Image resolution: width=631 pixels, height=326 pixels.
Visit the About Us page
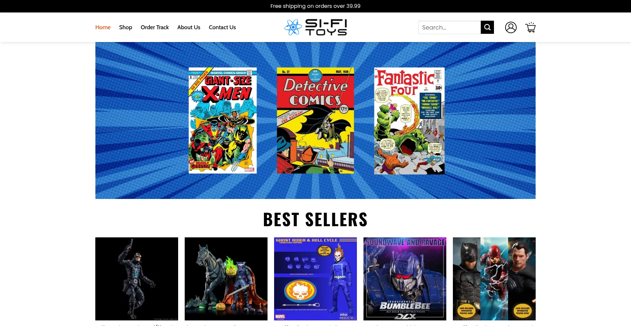click(189, 27)
